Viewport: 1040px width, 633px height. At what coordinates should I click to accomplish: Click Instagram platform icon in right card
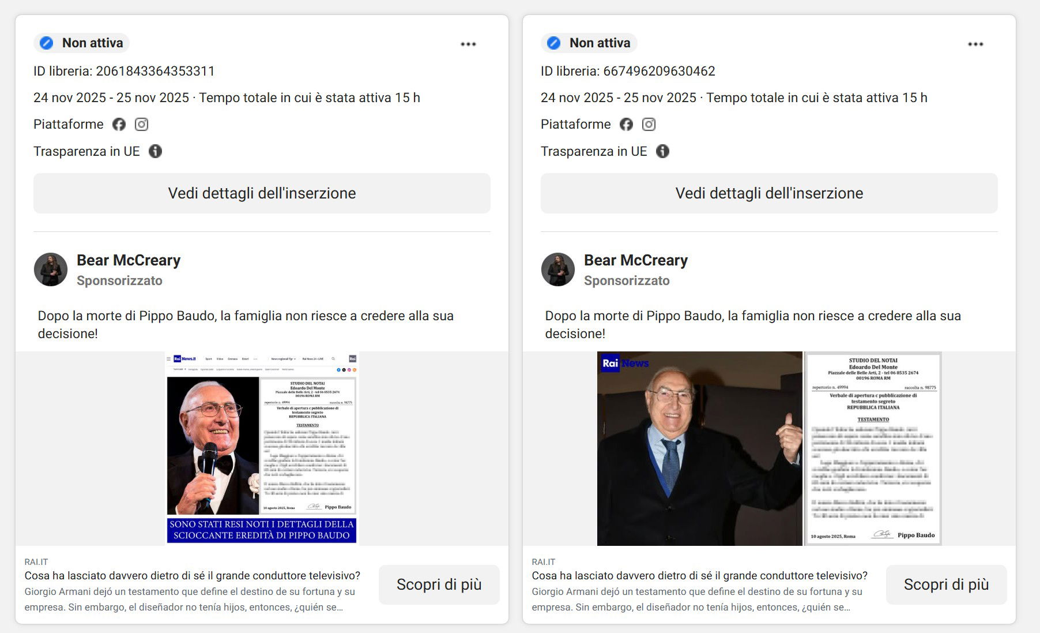[649, 124]
